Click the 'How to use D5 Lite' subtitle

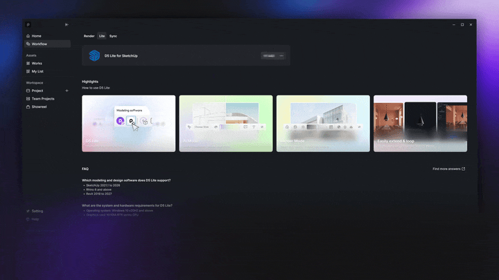click(96, 88)
